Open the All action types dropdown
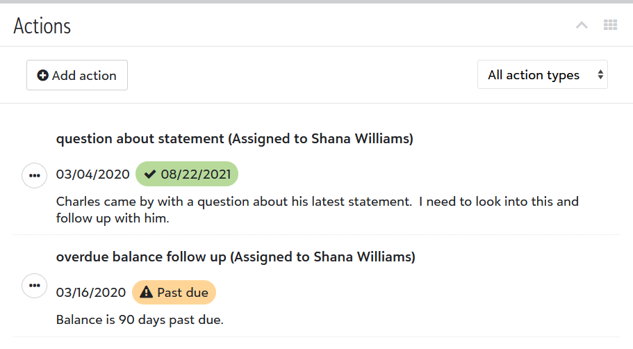Viewport: 633px width, 349px height. click(x=534, y=75)
